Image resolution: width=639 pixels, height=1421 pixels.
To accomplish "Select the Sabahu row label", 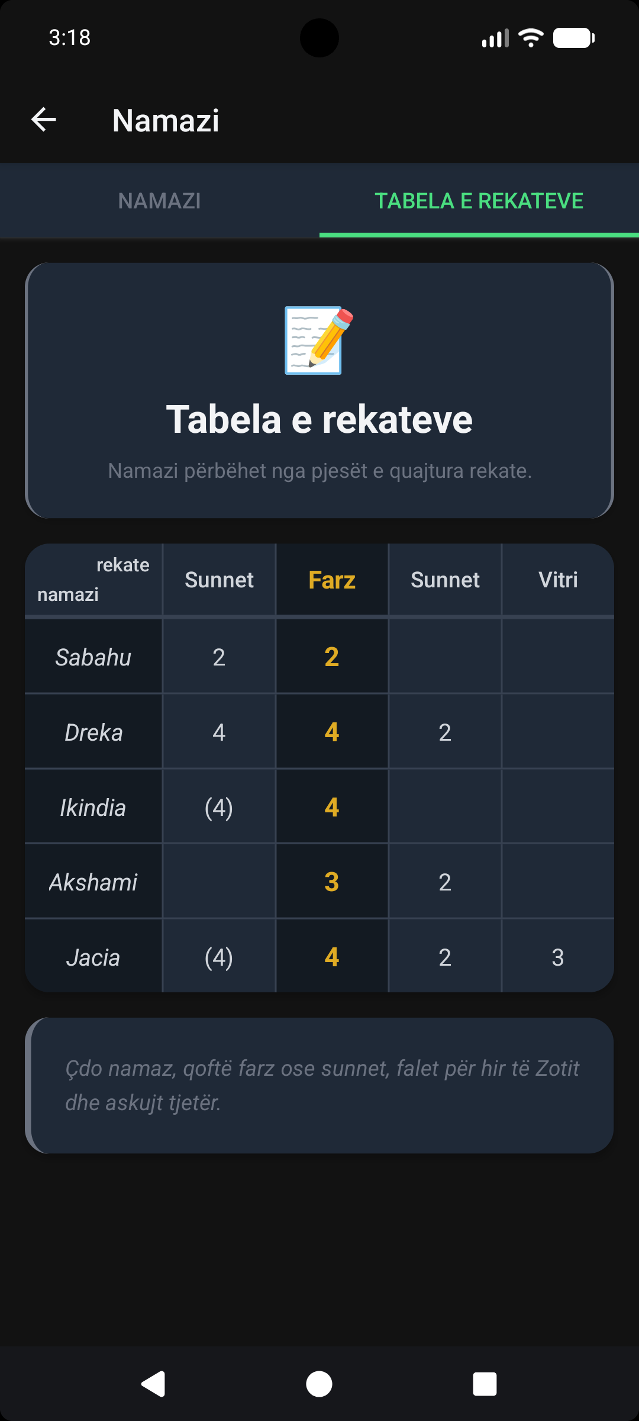I will coord(93,657).
